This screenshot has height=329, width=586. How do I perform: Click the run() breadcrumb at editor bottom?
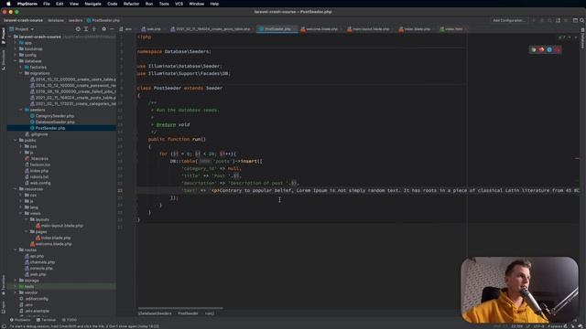210,313
